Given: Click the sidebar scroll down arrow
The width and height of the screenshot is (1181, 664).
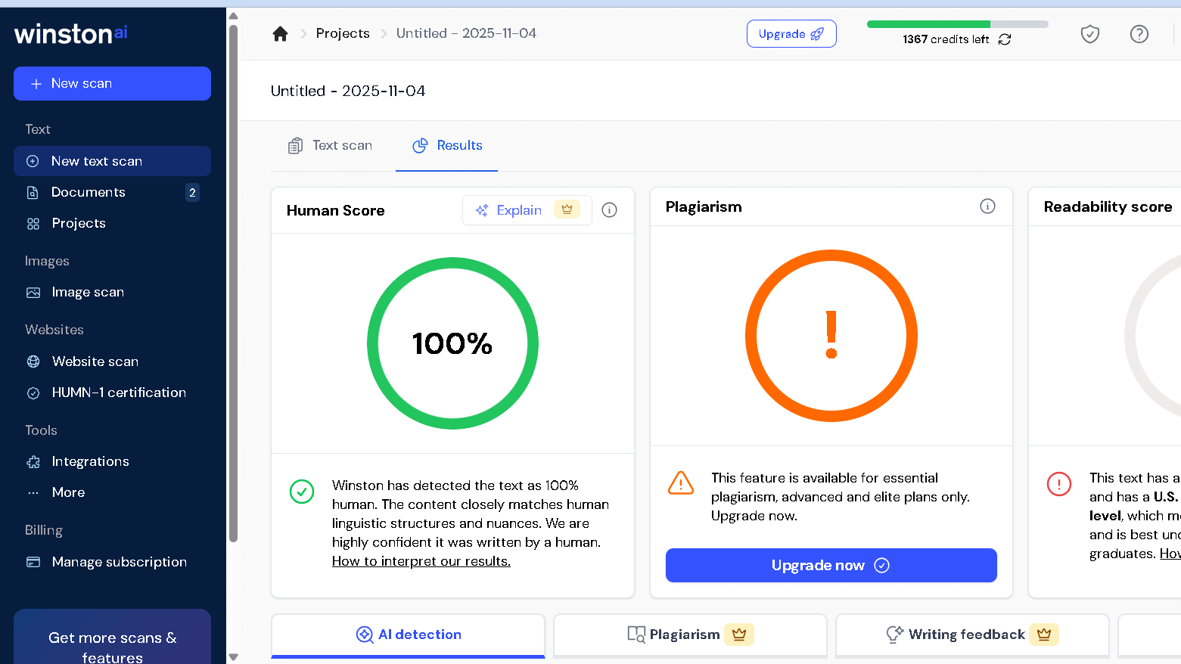Looking at the screenshot, I should [233, 656].
